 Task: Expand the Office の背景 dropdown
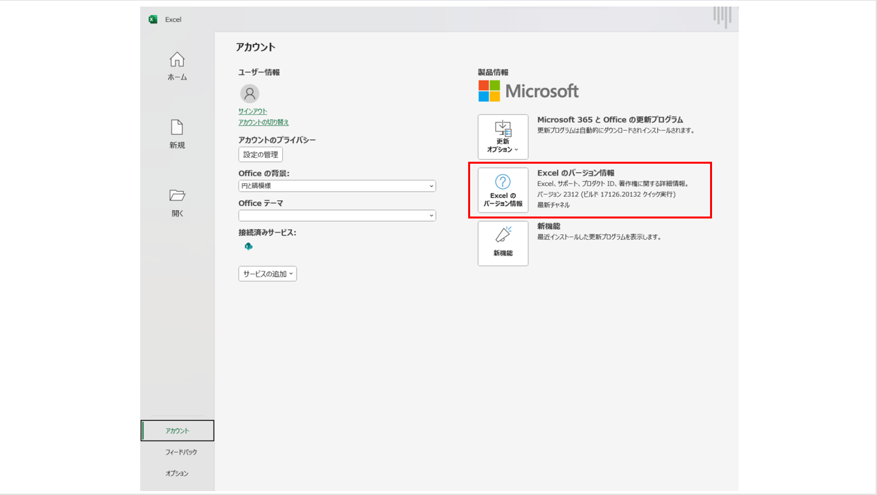337,186
